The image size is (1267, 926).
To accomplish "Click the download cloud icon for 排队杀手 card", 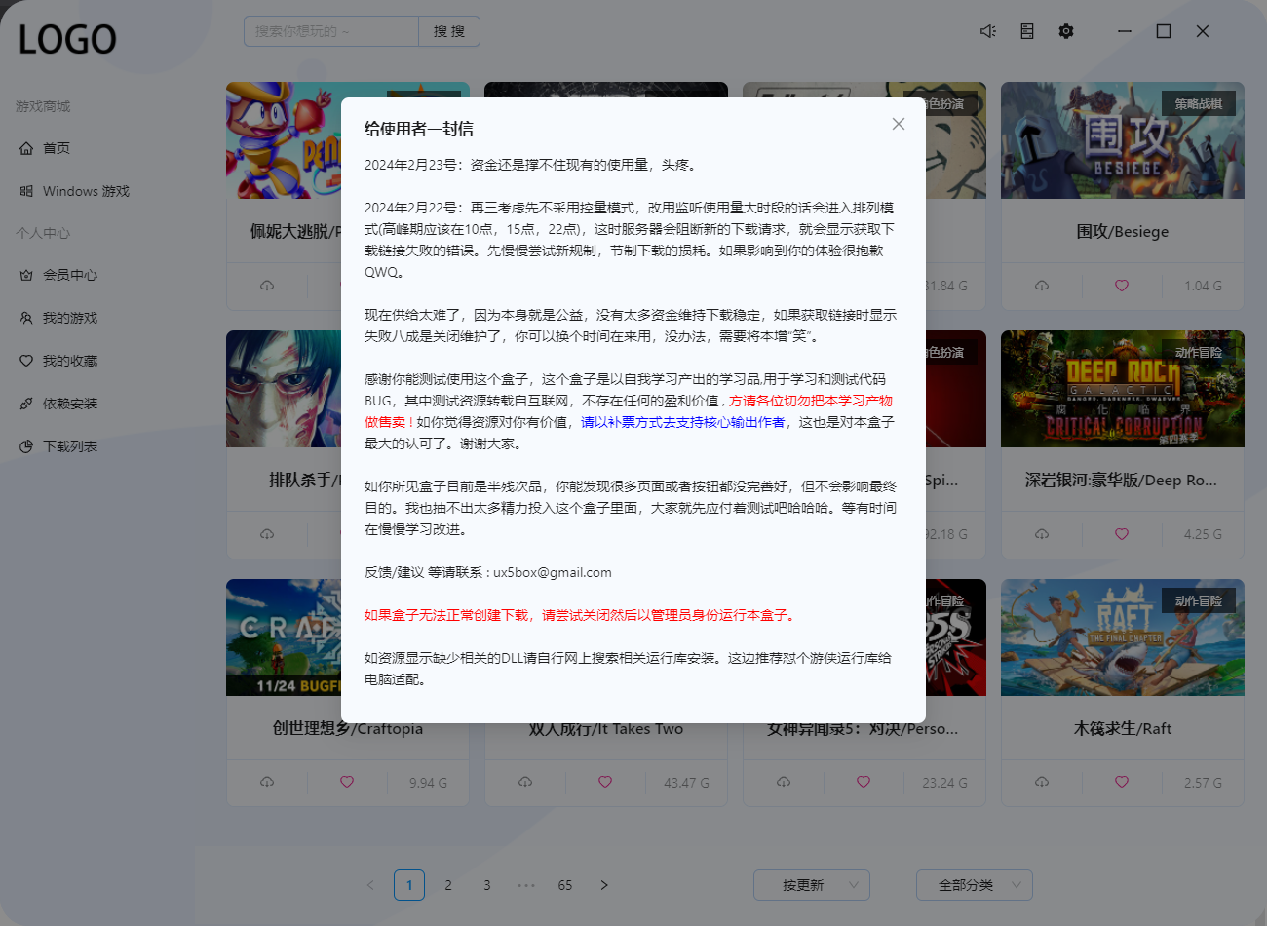I will 267,534.
